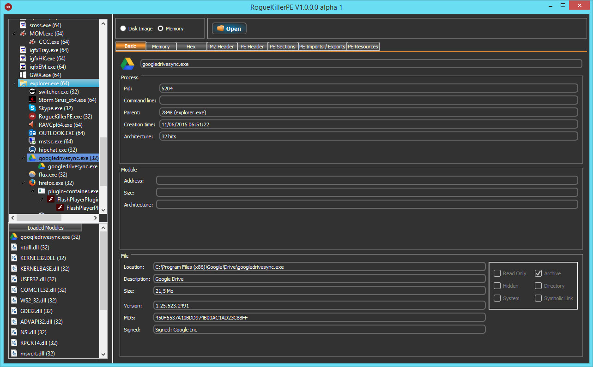
Task: Click the KERNEL32.DLL module icon
Action: [14, 258]
